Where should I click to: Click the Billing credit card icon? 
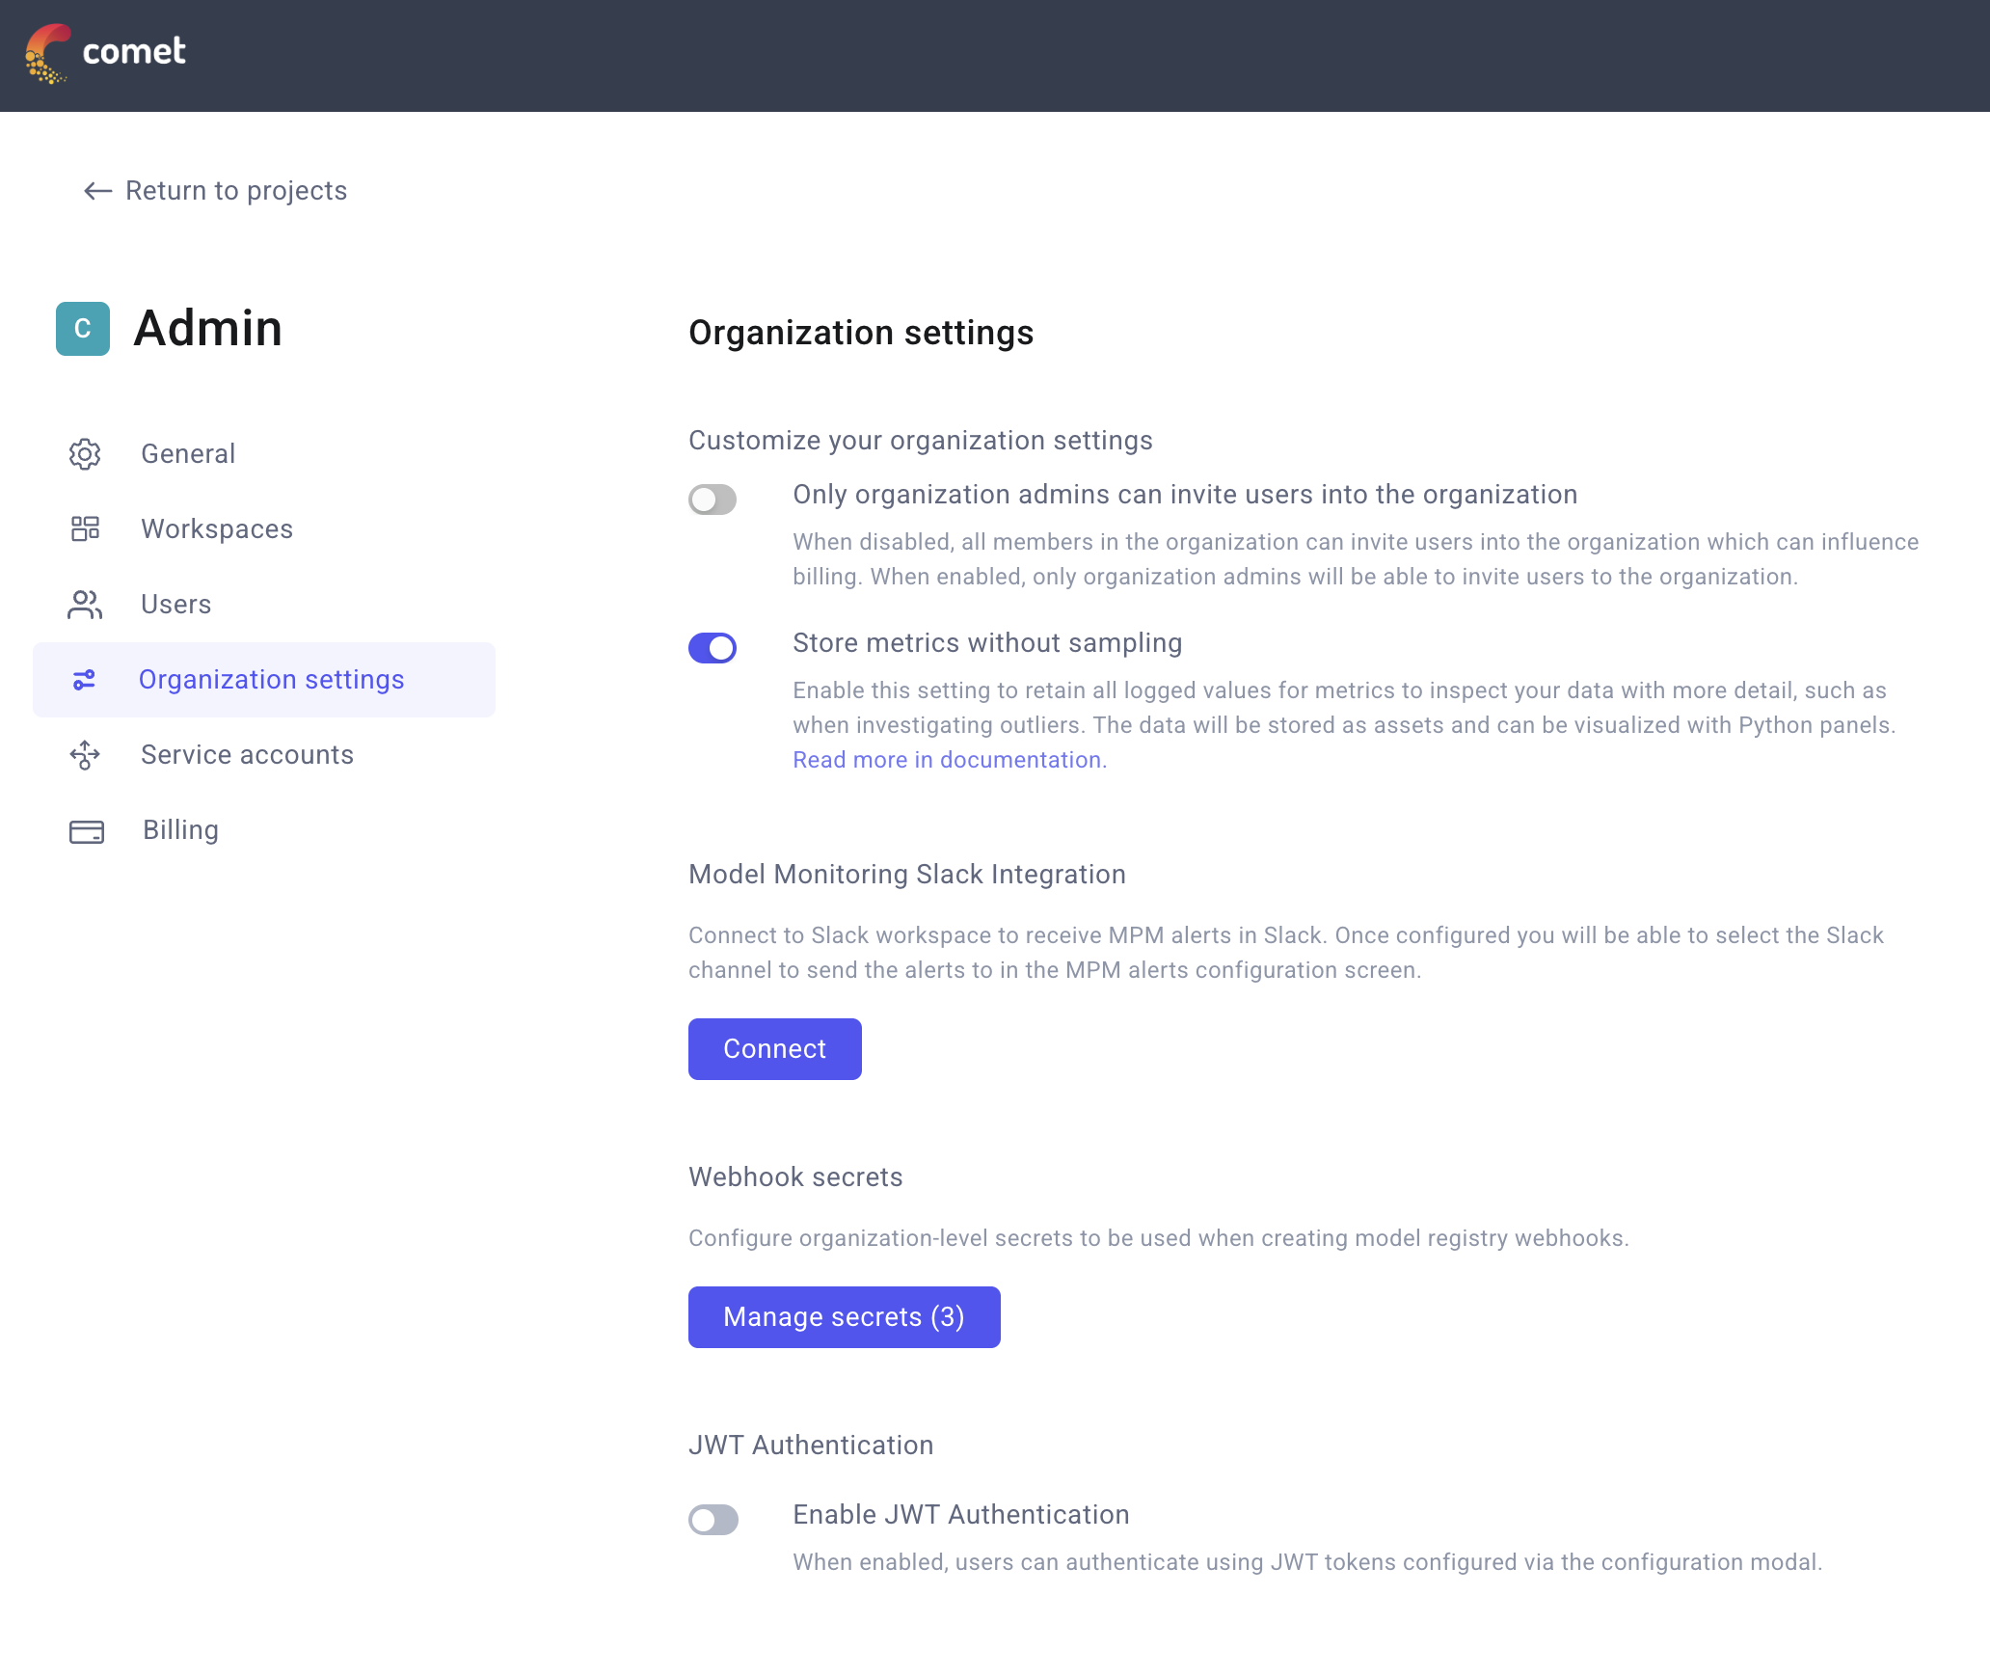coord(84,829)
